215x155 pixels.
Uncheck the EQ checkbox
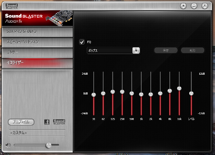click(x=82, y=42)
